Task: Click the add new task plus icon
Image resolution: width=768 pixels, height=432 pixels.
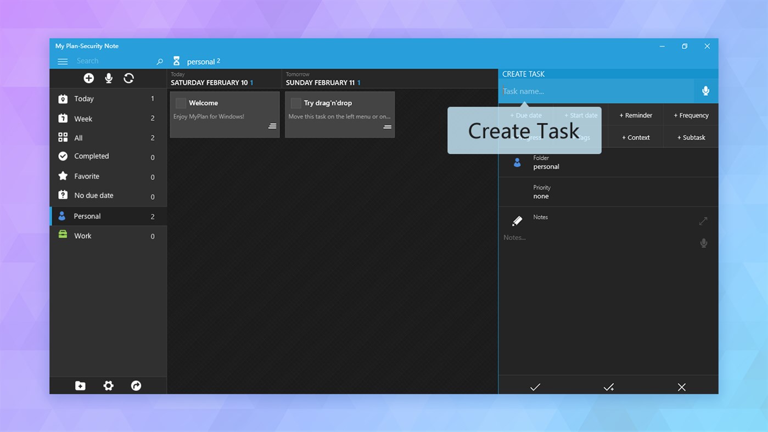Action: [x=88, y=78]
